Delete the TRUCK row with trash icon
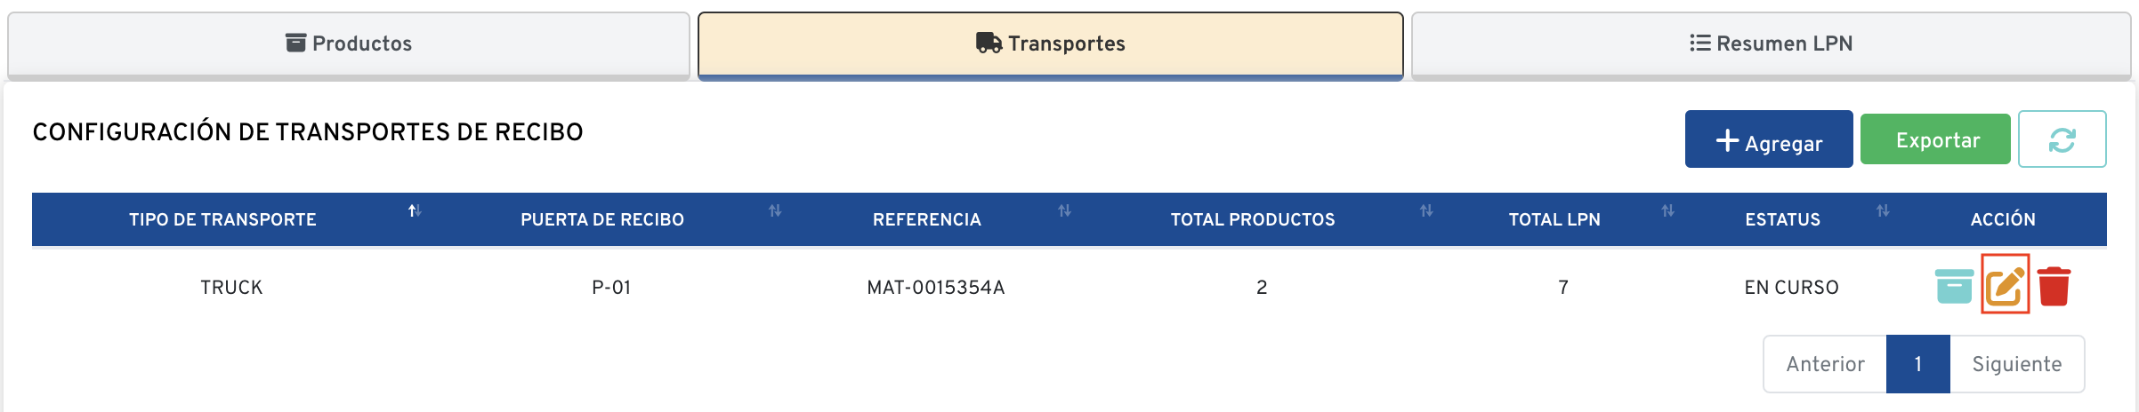The height and width of the screenshot is (412, 2139). 2054,286
